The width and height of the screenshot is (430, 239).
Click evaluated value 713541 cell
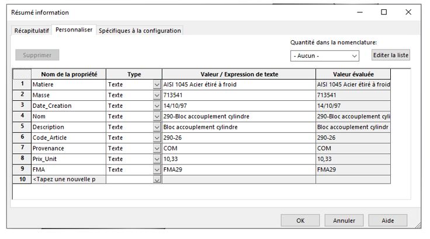[x=353, y=95]
